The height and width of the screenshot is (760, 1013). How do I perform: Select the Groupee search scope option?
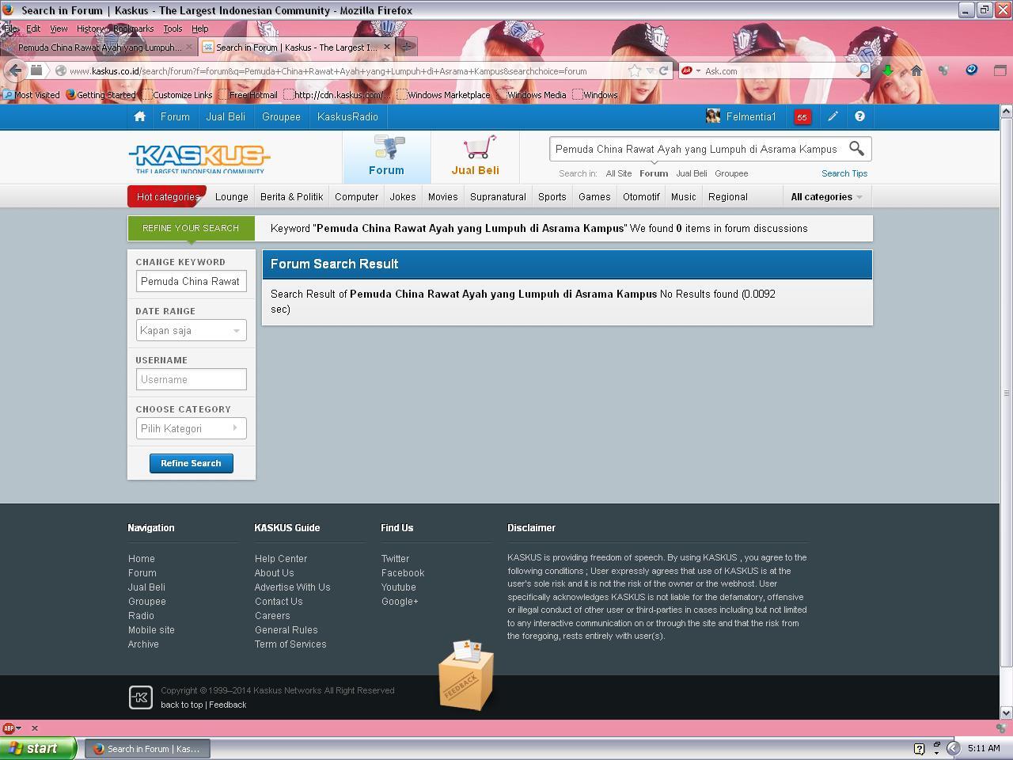[x=730, y=173]
